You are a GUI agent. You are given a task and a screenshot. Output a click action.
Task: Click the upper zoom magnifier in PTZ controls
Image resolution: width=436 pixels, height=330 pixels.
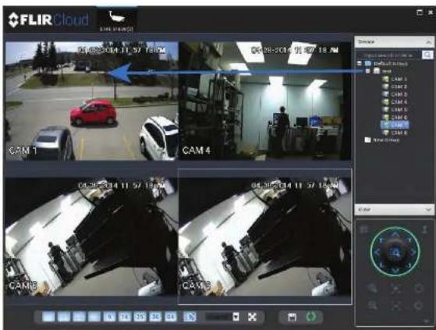point(373,289)
